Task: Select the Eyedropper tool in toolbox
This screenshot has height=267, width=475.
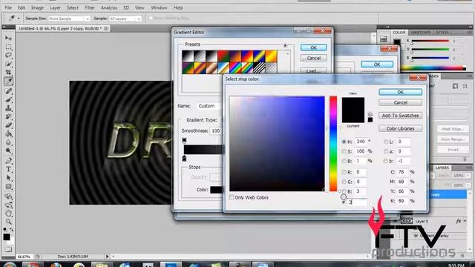Action: pos(8,81)
